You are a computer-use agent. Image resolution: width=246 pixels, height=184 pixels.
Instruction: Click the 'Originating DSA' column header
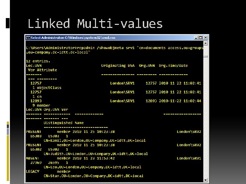coord(118,65)
